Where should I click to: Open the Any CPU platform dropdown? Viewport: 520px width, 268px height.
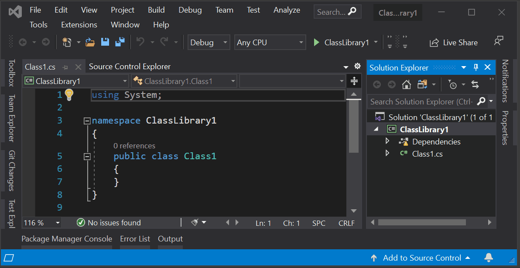point(270,42)
